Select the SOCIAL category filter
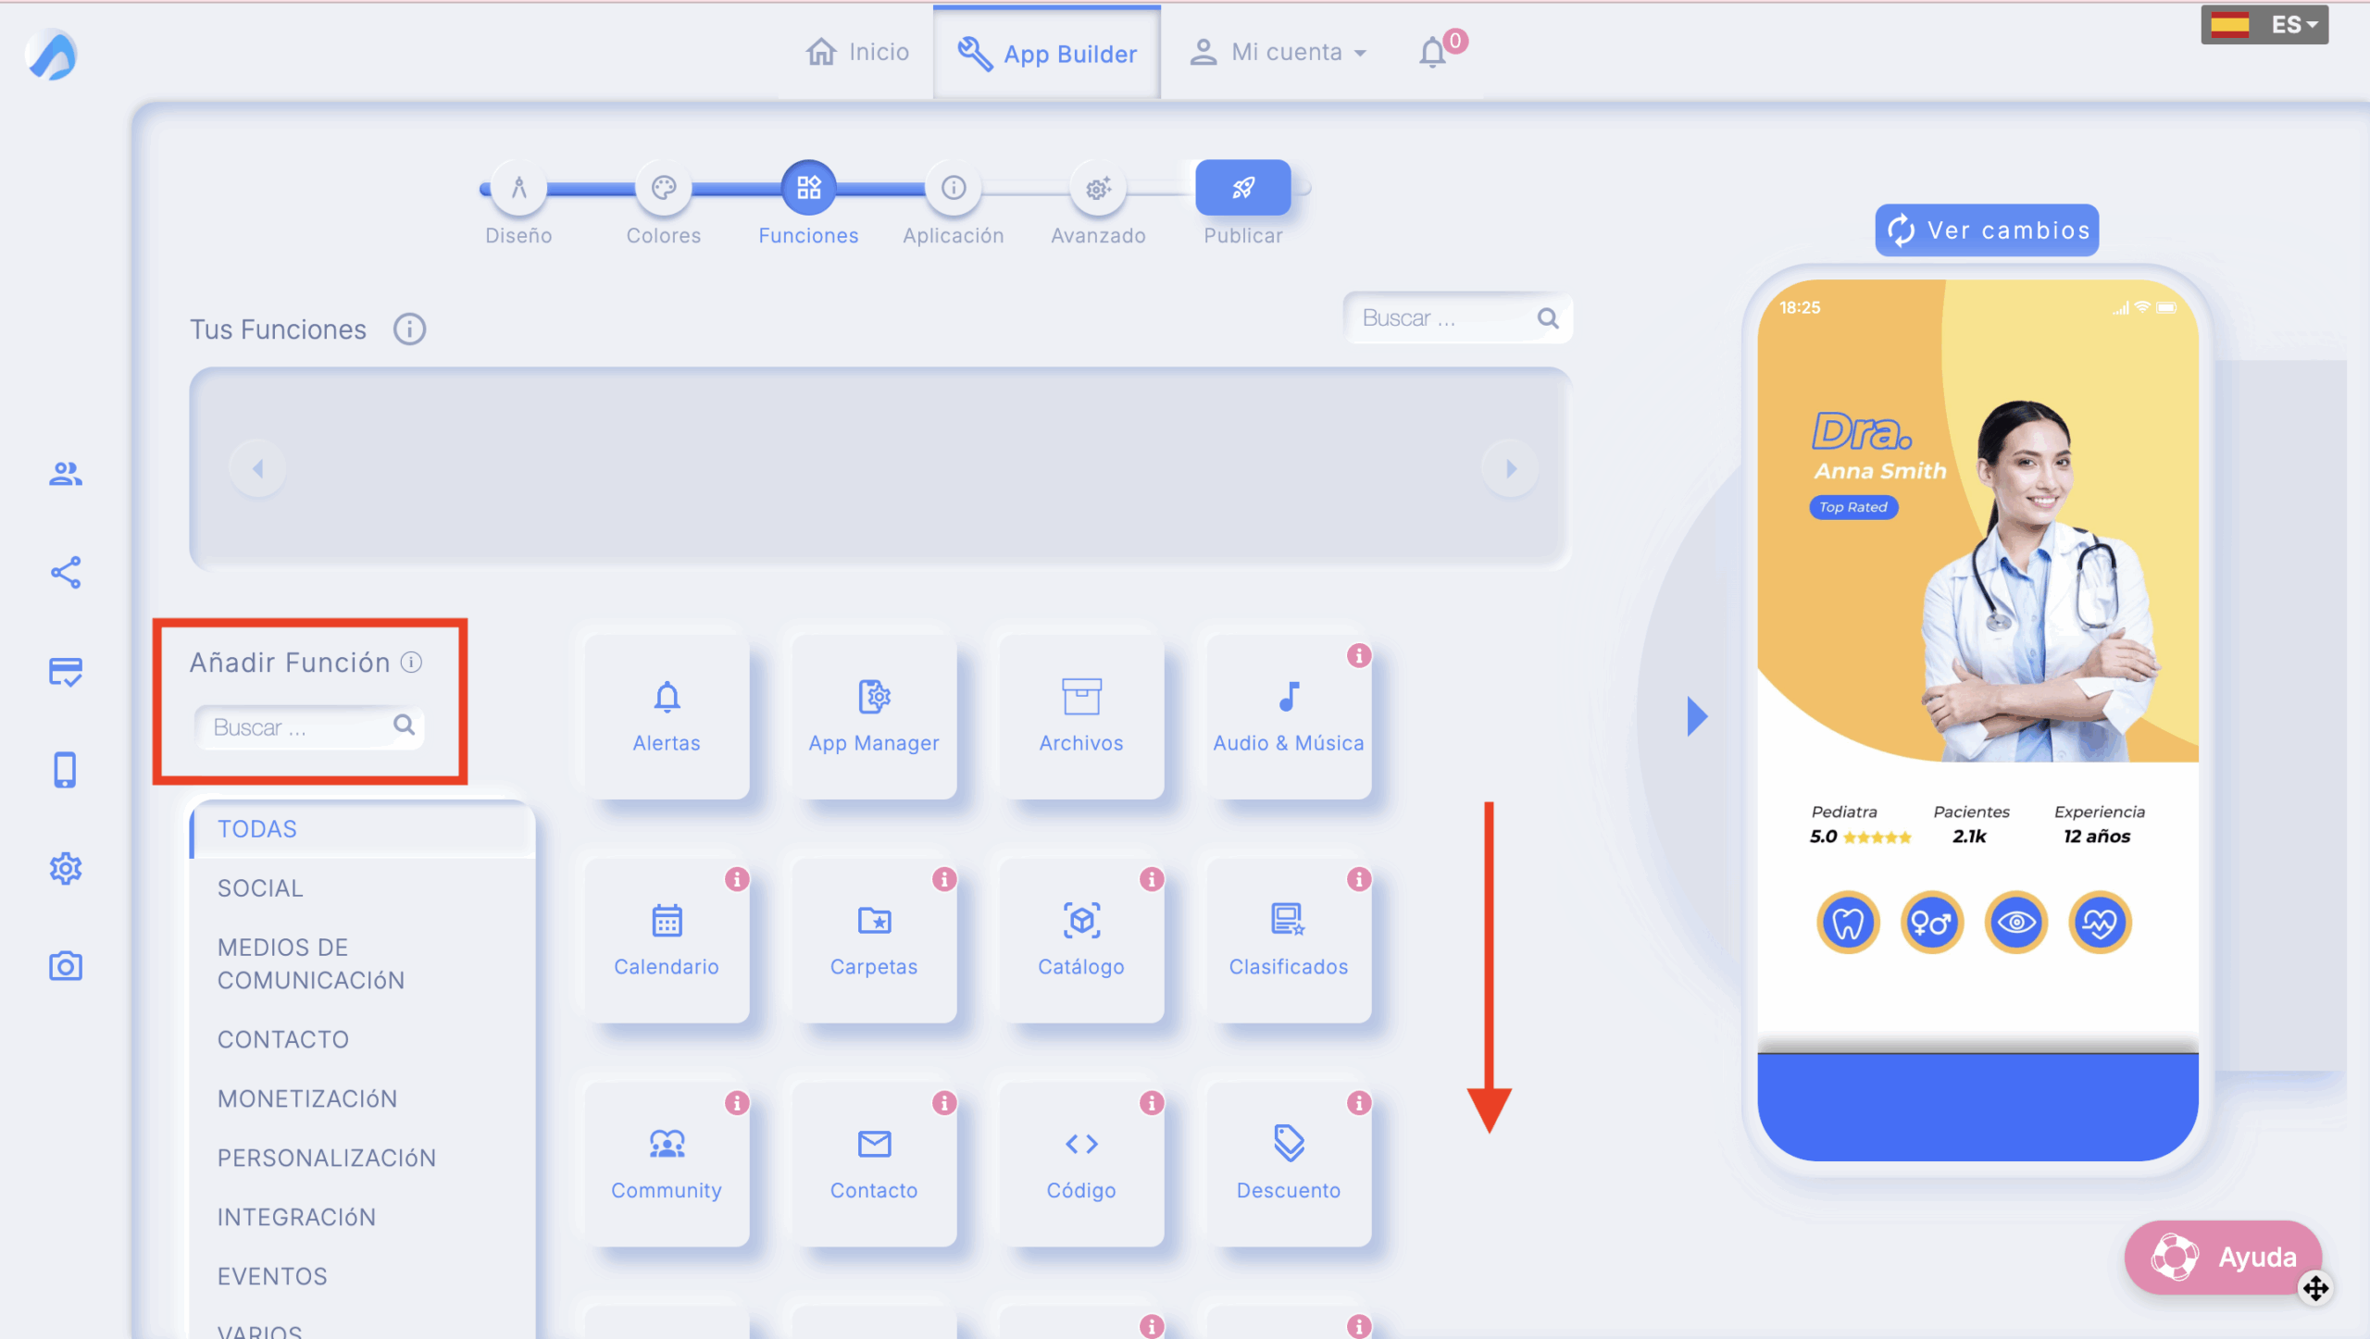The height and width of the screenshot is (1339, 2370). tap(260, 888)
